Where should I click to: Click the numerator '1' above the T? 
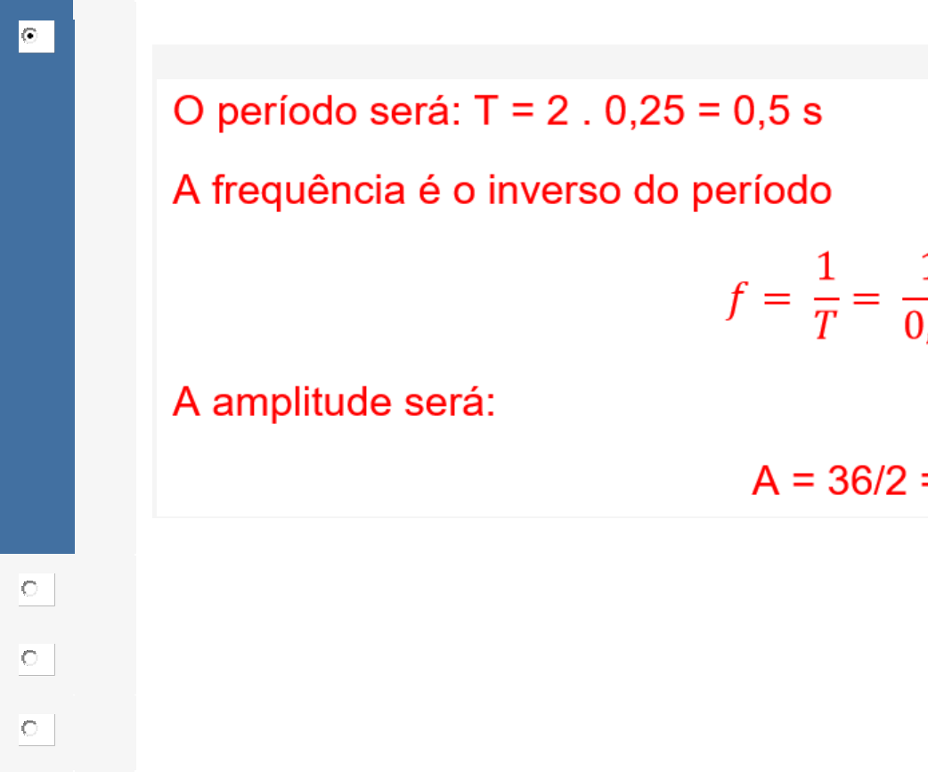826,269
